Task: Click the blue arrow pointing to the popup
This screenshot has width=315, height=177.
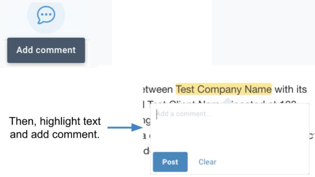Action: click(x=125, y=127)
